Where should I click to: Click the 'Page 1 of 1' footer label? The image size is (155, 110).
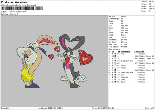(150, 108)
